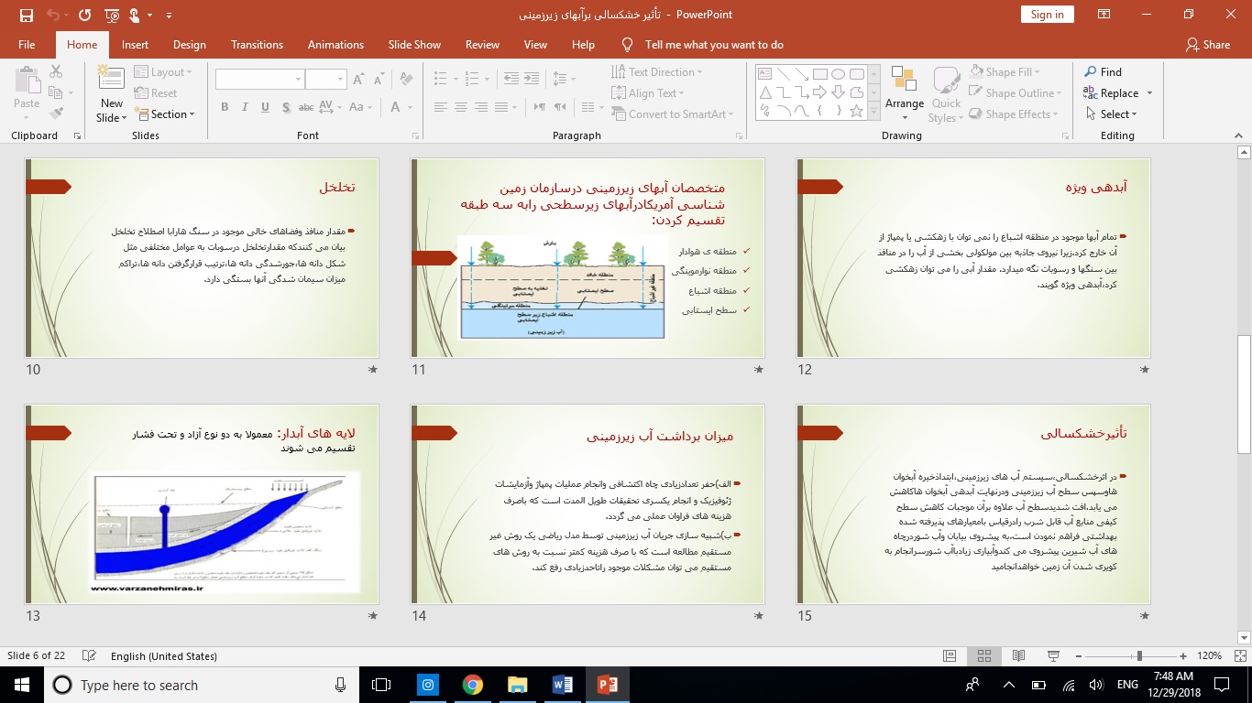The height and width of the screenshot is (703, 1252).
Task: Switch to Reading View in the status bar
Action: point(1018,656)
